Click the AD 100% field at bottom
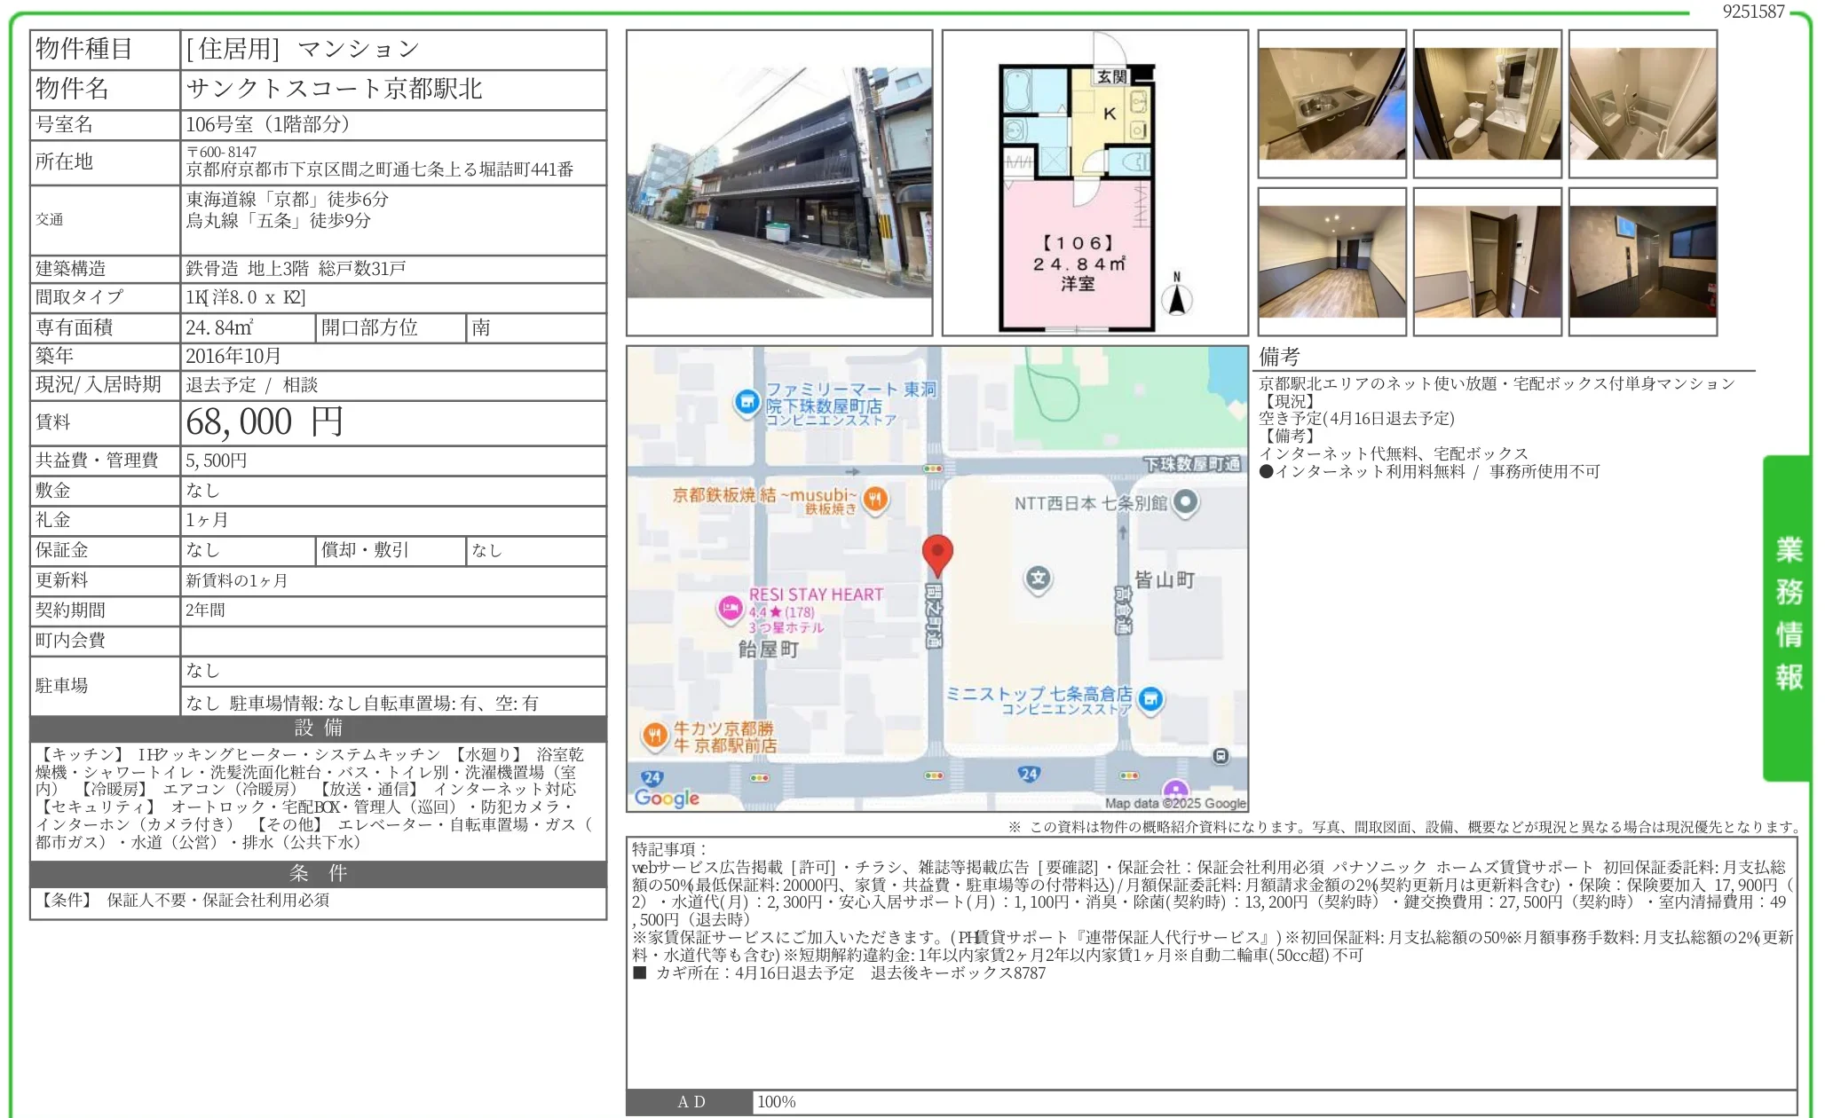Viewport: 1825px width, 1118px height. [x=781, y=1103]
